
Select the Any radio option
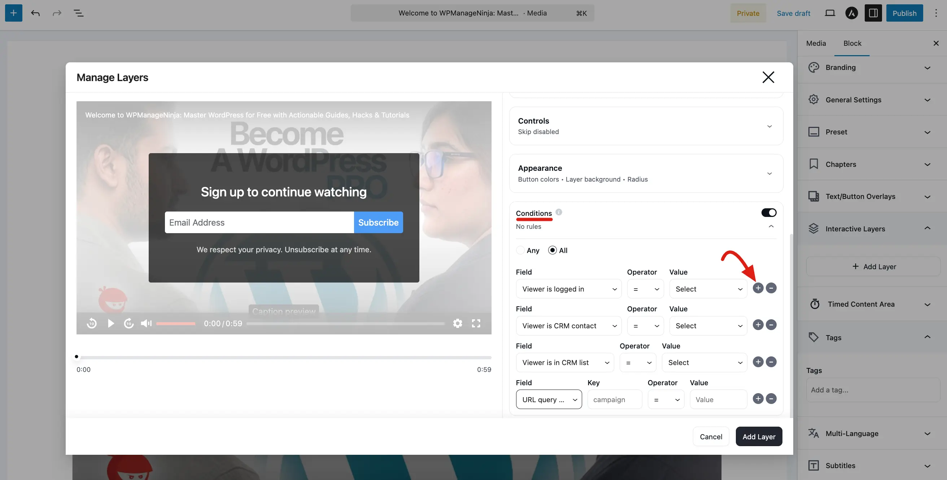pos(520,250)
